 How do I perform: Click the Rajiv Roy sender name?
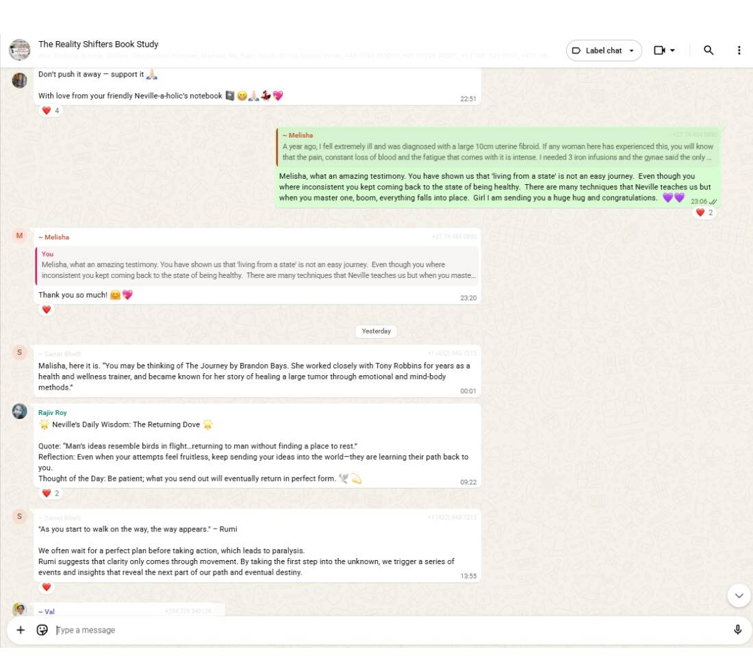pyautogui.click(x=52, y=413)
